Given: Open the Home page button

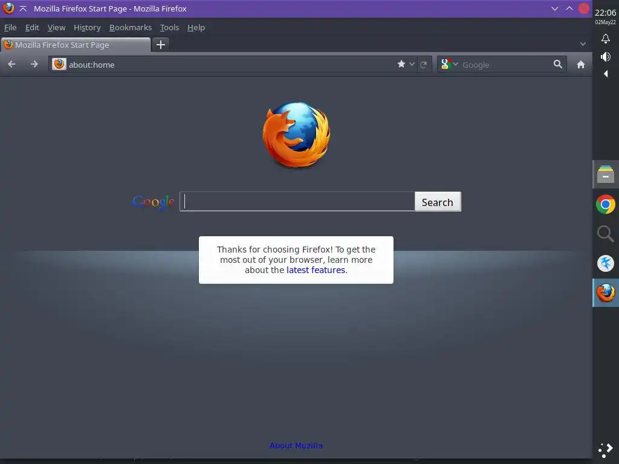Looking at the screenshot, I should tap(580, 65).
